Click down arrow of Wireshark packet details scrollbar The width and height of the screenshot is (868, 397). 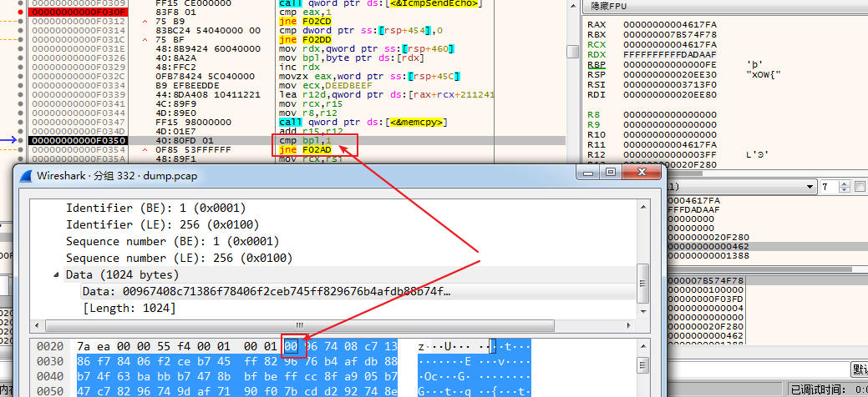(x=642, y=314)
